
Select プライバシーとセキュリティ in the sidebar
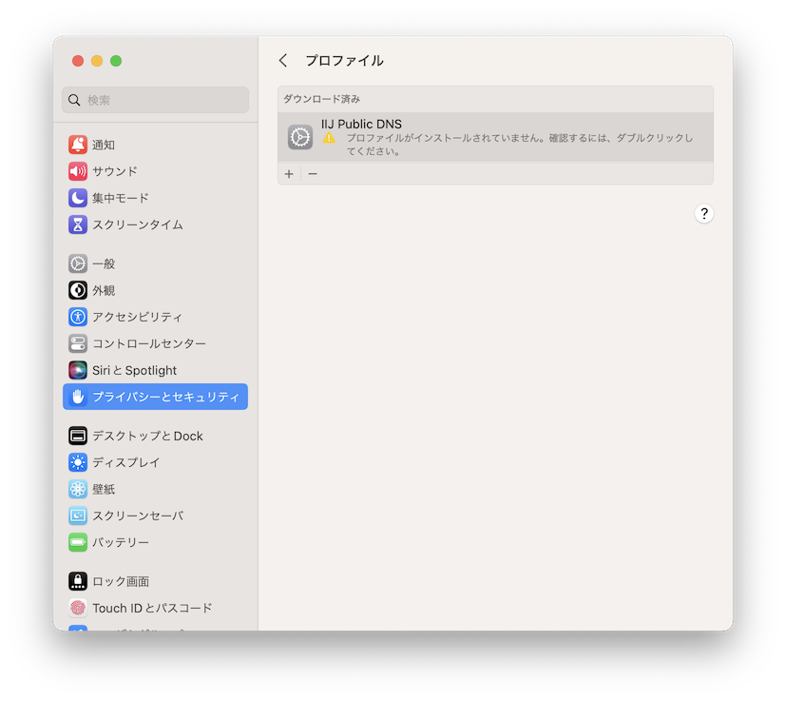tap(156, 397)
